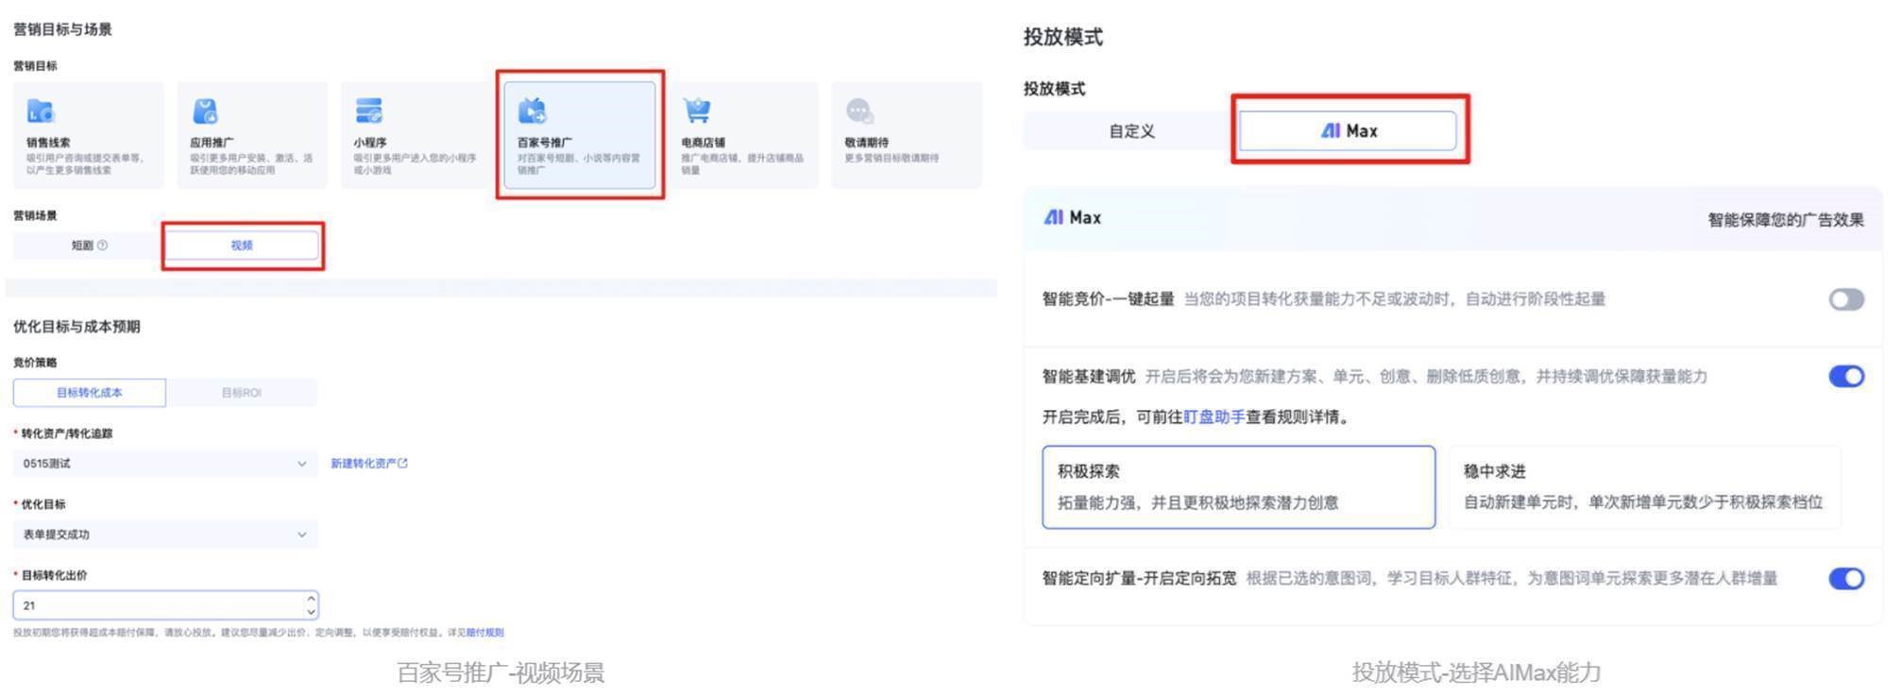
Task: Enable the 智能竞价-一键起量 toggle
Action: [1845, 299]
